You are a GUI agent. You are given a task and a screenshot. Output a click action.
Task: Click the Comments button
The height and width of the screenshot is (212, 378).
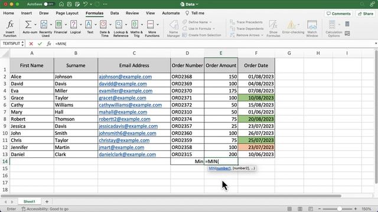(338, 14)
